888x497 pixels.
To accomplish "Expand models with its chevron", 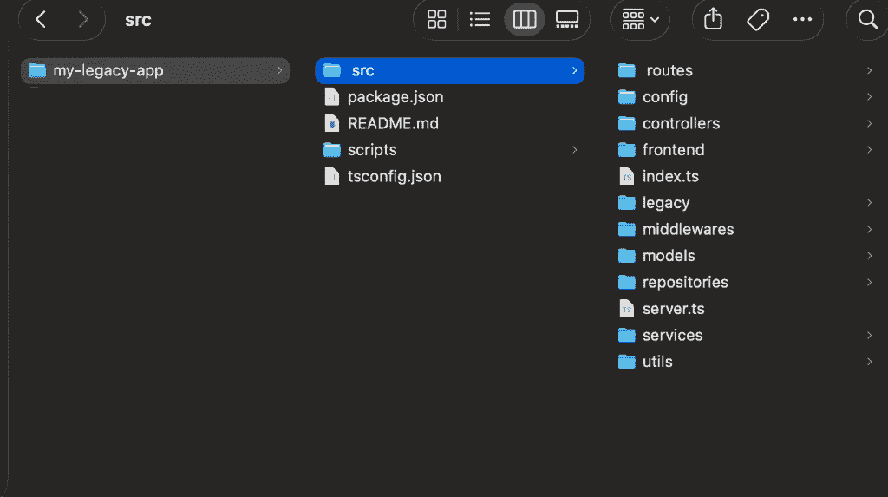I will (869, 256).
